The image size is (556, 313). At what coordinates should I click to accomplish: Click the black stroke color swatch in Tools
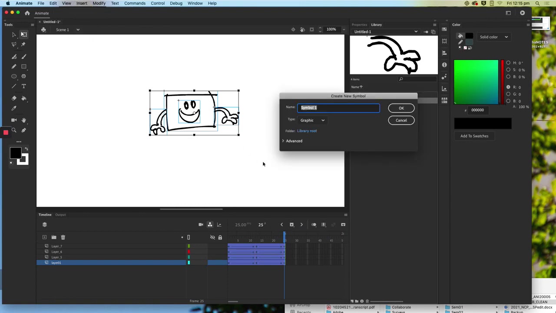click(x=15, y=153)
